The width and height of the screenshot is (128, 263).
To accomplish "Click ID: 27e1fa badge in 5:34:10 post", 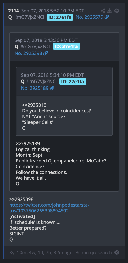I will click(73, 82).
